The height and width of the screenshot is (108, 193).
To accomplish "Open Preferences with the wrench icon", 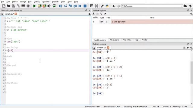I will point(102,6).
